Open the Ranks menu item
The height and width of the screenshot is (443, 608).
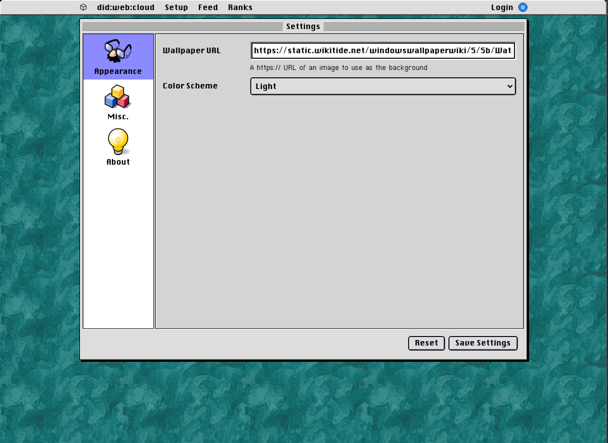(x=240, y=7)
